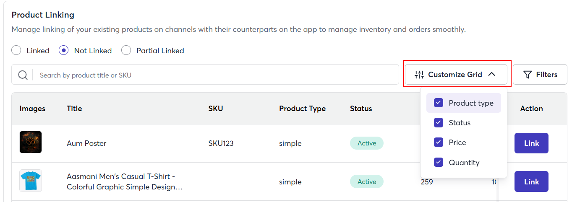Viewport: 572px width, 202px height.
Task: Collapse the Customize Grid chevron arrow
Action: (492, 75)
